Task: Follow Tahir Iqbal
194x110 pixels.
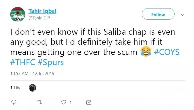Action: 158,14
